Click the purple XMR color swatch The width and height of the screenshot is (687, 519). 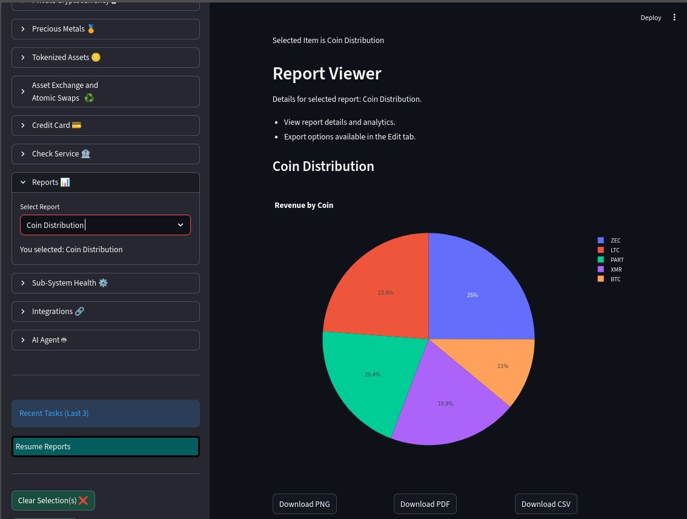tap(600, 269)
